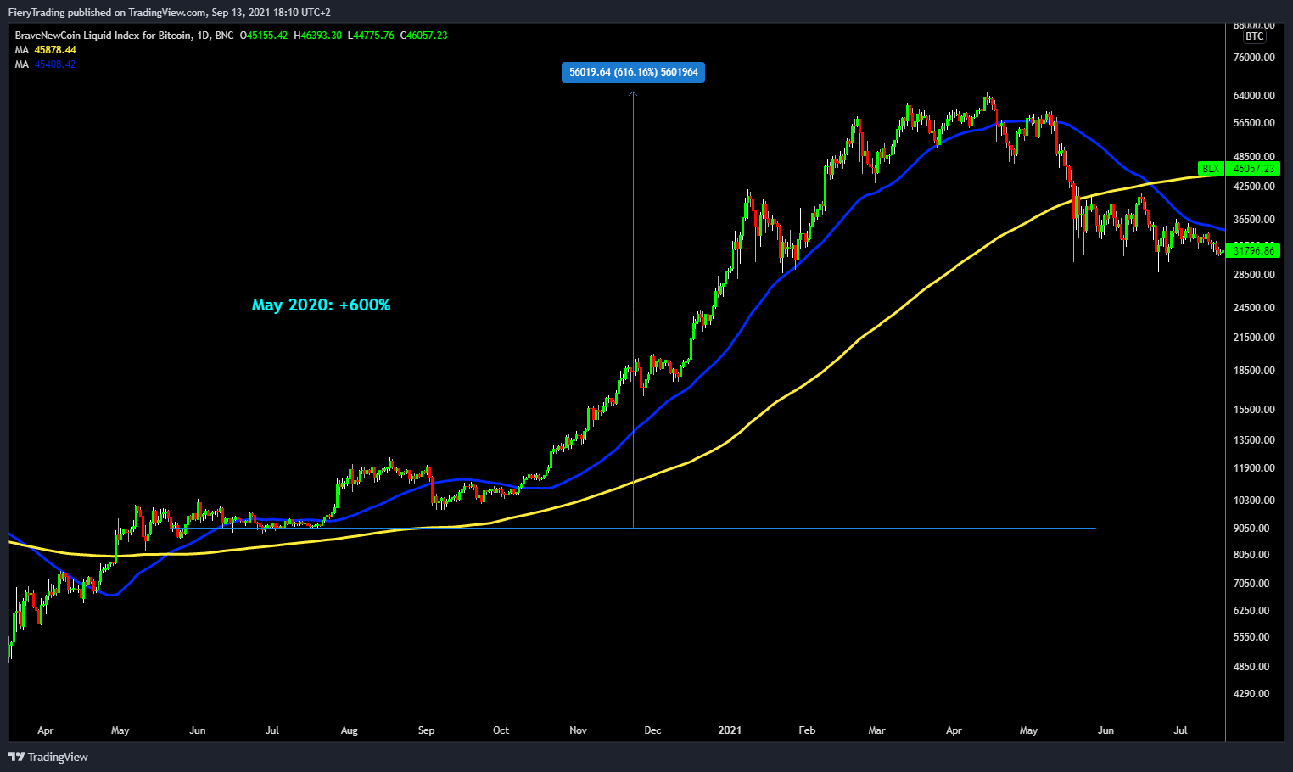The height and width of the screenshot is (772, 1293).
Task: Click the BTC currency badge
Action: click(x=1255, y=36)
